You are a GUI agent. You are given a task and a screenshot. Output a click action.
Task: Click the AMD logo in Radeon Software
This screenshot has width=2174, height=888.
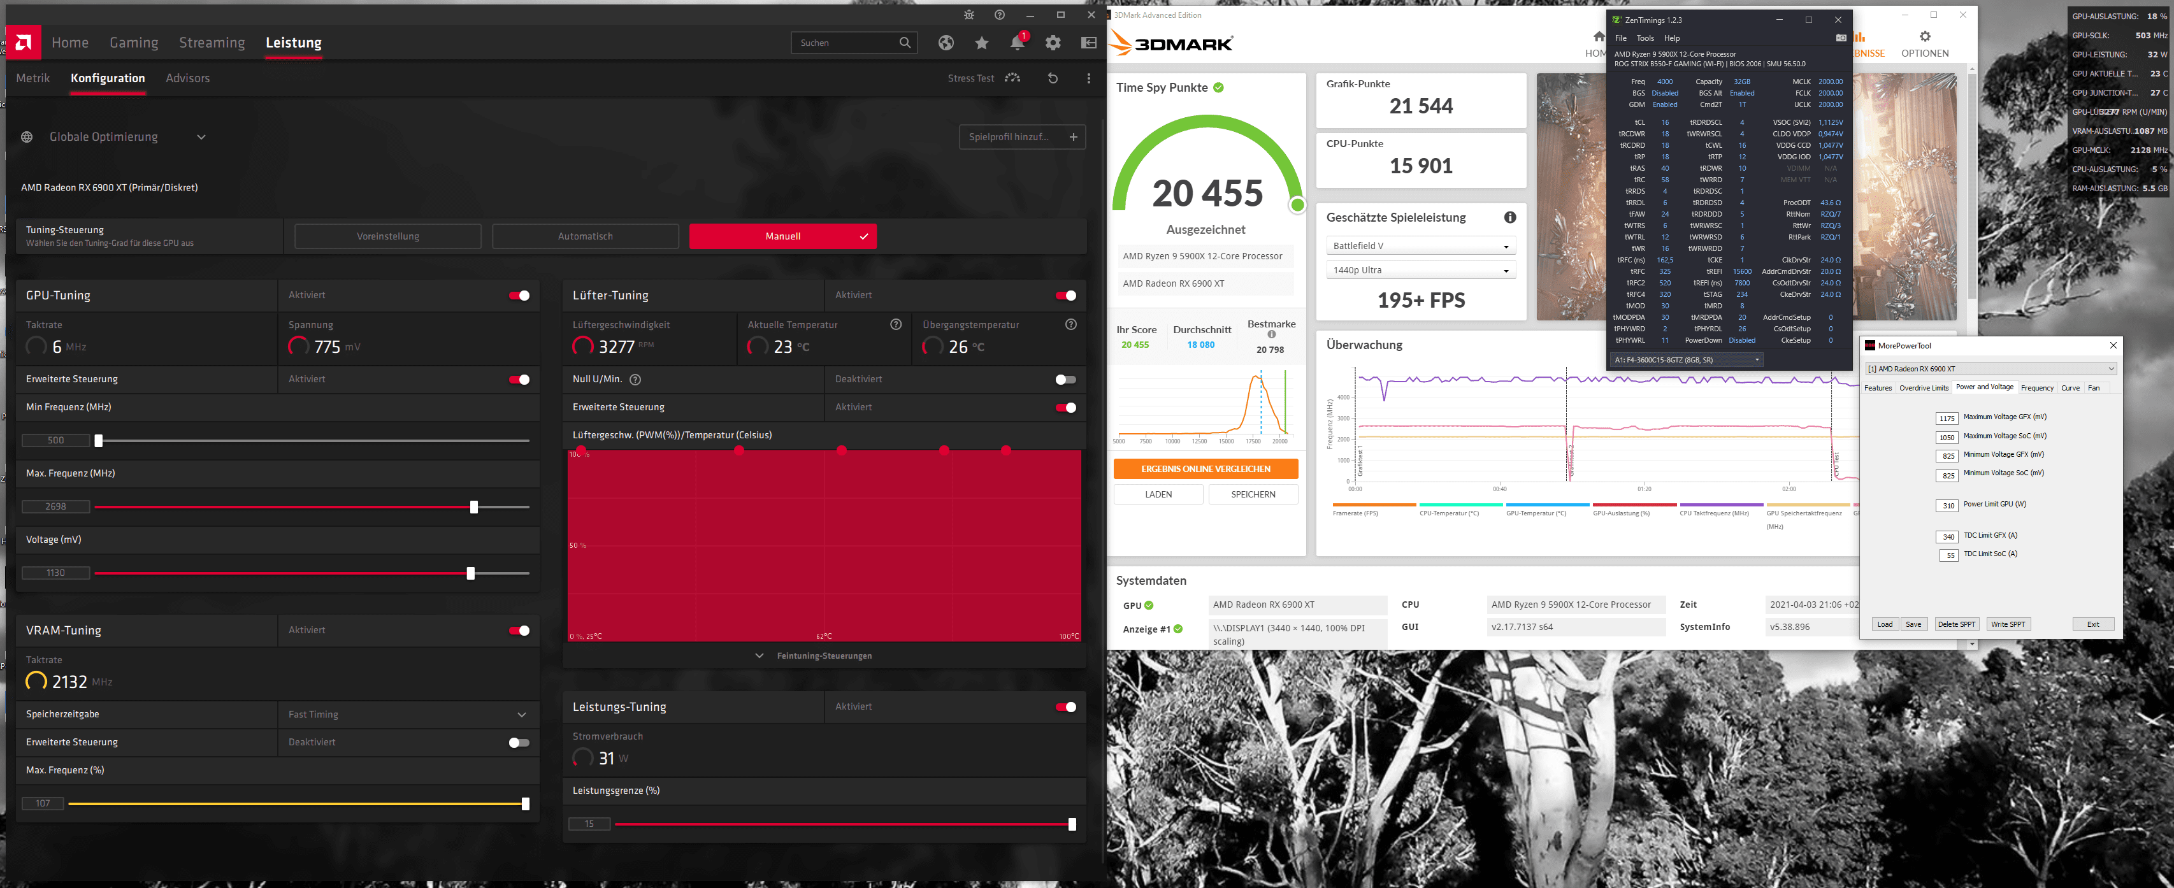(24, 42)
